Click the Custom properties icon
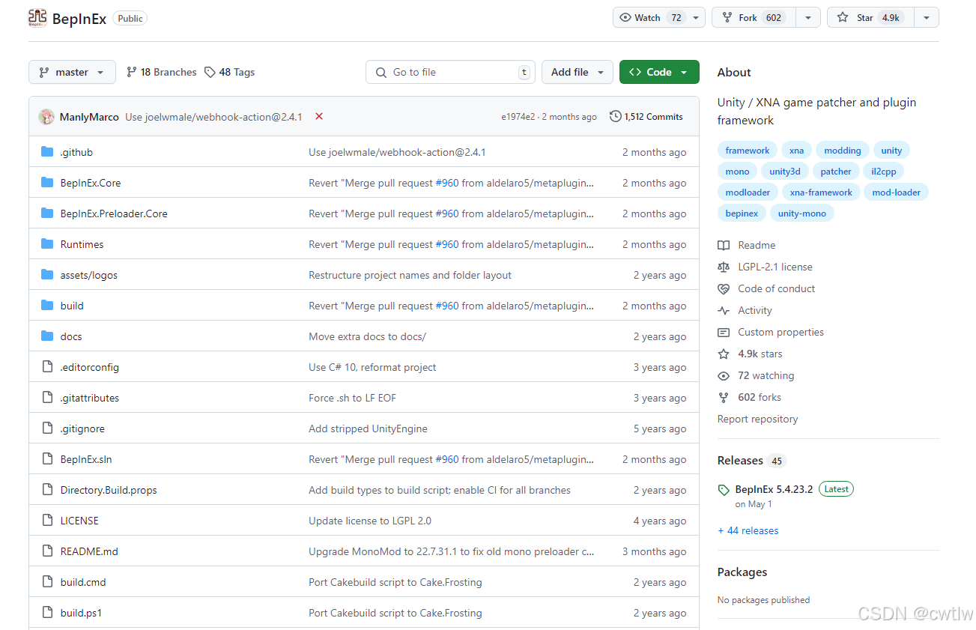The width and height of the screenshot is (976, 630). pyautogui.click(x=724, y=332)
